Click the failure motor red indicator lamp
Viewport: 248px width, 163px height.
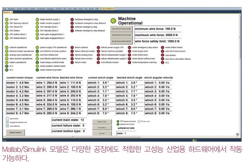(72, 62)
